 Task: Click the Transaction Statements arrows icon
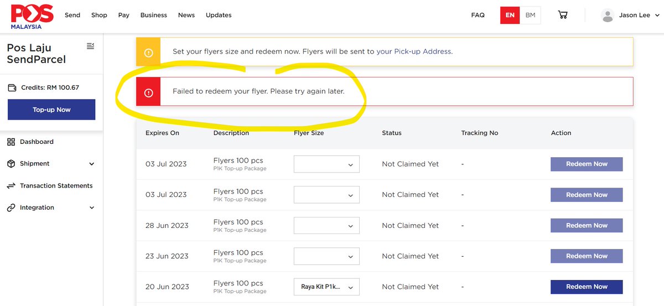coord(11,186)
